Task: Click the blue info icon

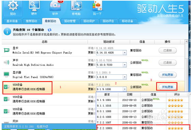Action: coord(7,31)
